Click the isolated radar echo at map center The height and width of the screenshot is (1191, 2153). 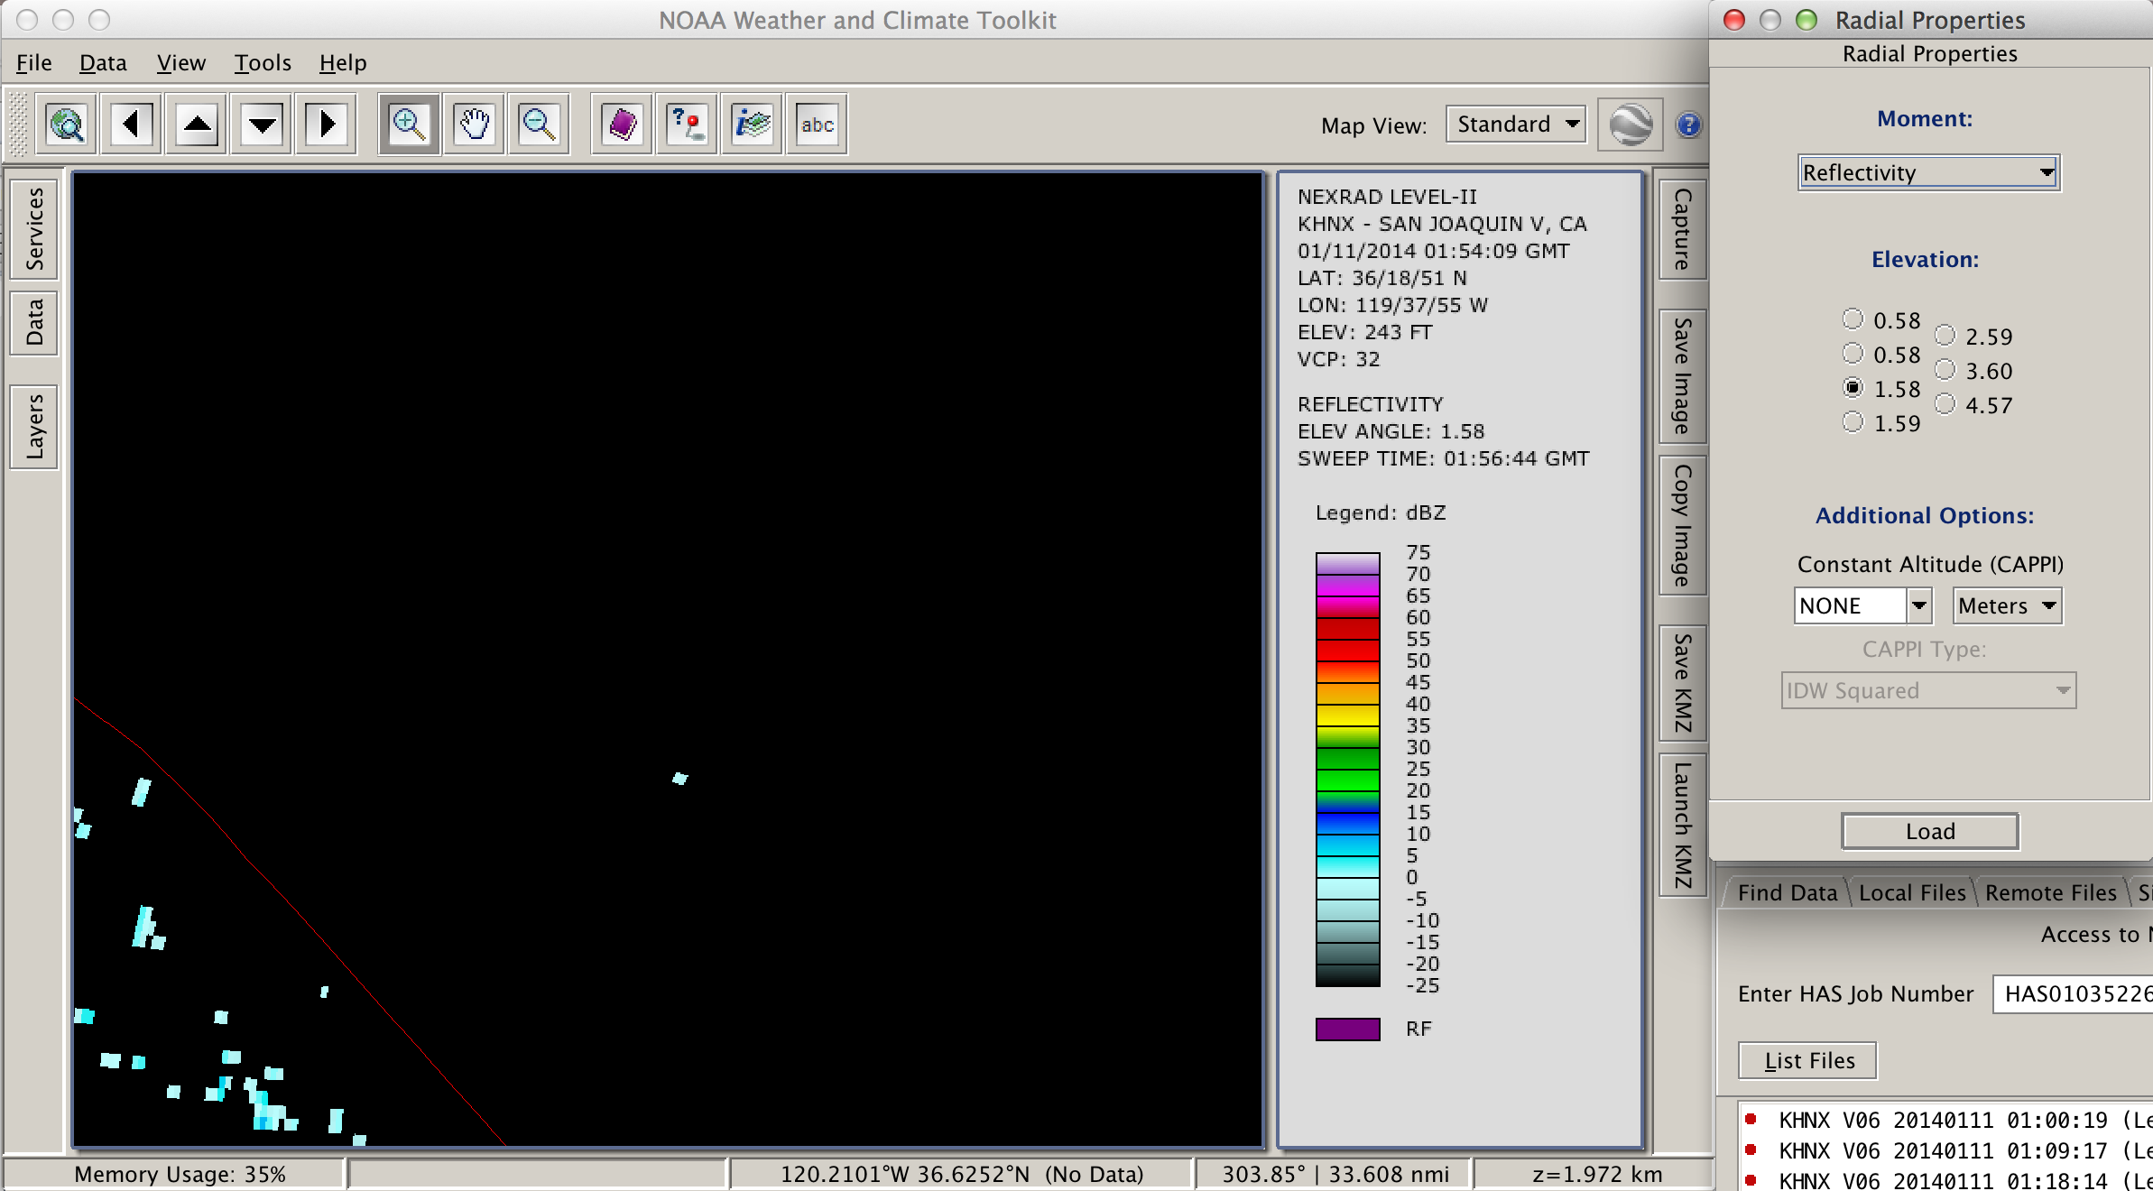(x=680, y=778)
